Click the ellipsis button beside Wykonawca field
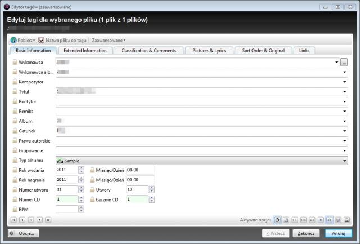Screen dimensions: 360x244 (x=344, y=62)
